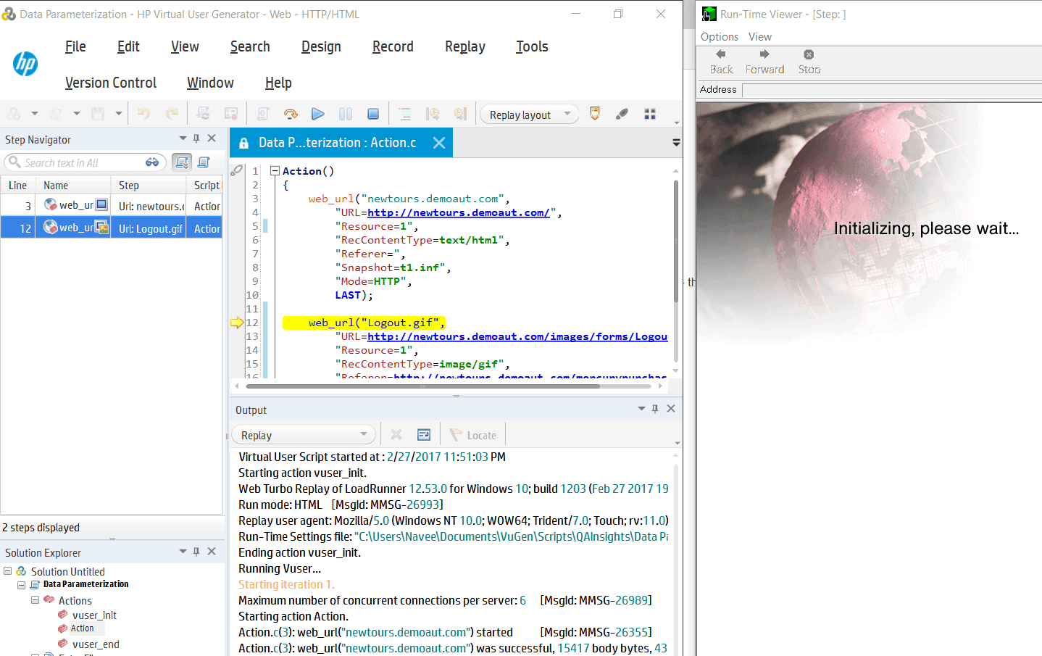Clear output messages with the X icon
The height and width of the screenshot is (656, 1042).
pyautogui.click(x=396, y=434)
